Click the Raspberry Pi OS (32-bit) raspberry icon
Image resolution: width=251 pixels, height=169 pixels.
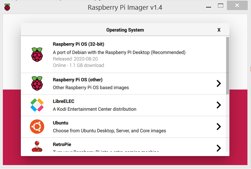pyautogui.click(x=37, y=55)
